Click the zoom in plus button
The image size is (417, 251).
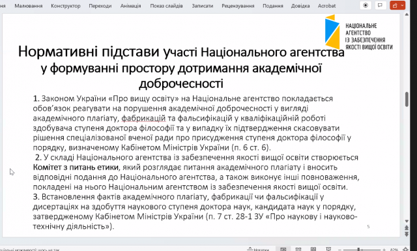(x=384, y=250)
